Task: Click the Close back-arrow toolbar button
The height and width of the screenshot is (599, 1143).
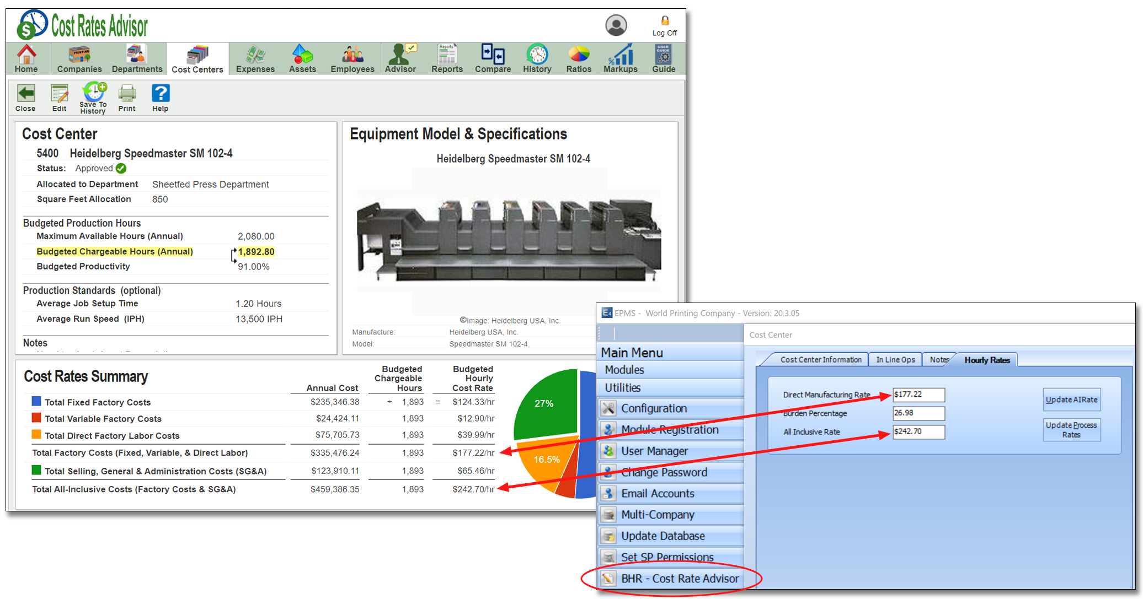Action: pos(25,98)
